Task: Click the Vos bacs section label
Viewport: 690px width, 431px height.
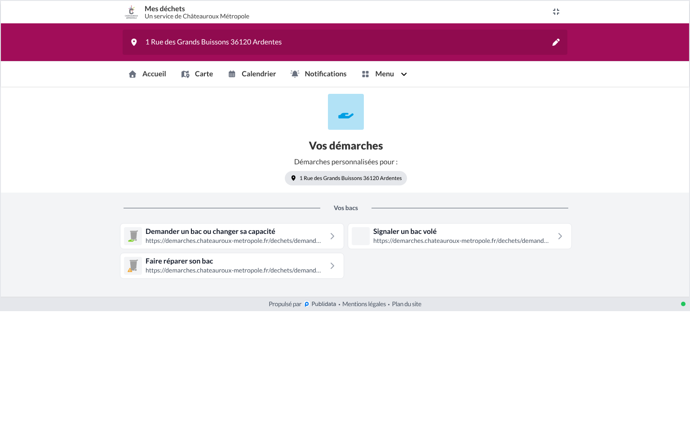Action: [346, 208]
